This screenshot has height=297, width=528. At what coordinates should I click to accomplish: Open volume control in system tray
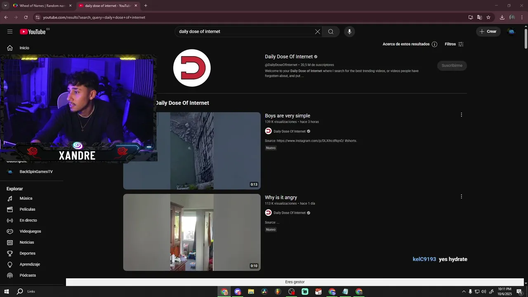[483, 292]
